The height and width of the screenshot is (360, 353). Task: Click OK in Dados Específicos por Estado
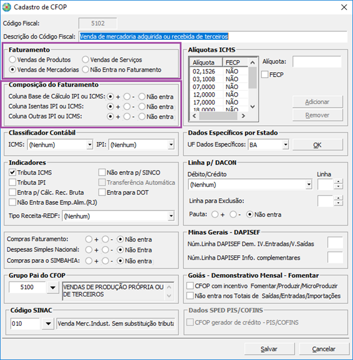click(x=317, y=145)
